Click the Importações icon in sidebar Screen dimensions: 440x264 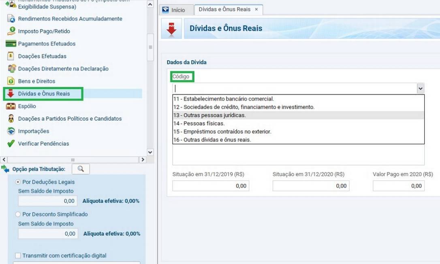coord(11,131)
